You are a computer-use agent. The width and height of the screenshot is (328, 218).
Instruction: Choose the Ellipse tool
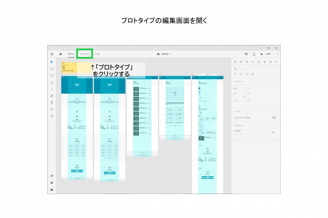pos(52,76)
